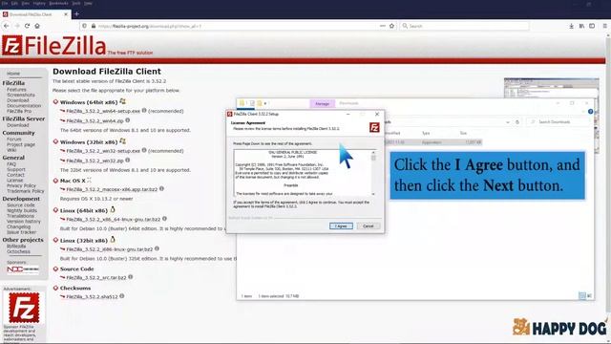Click the Explorer refresh icon beside address bar

[517, 122]
